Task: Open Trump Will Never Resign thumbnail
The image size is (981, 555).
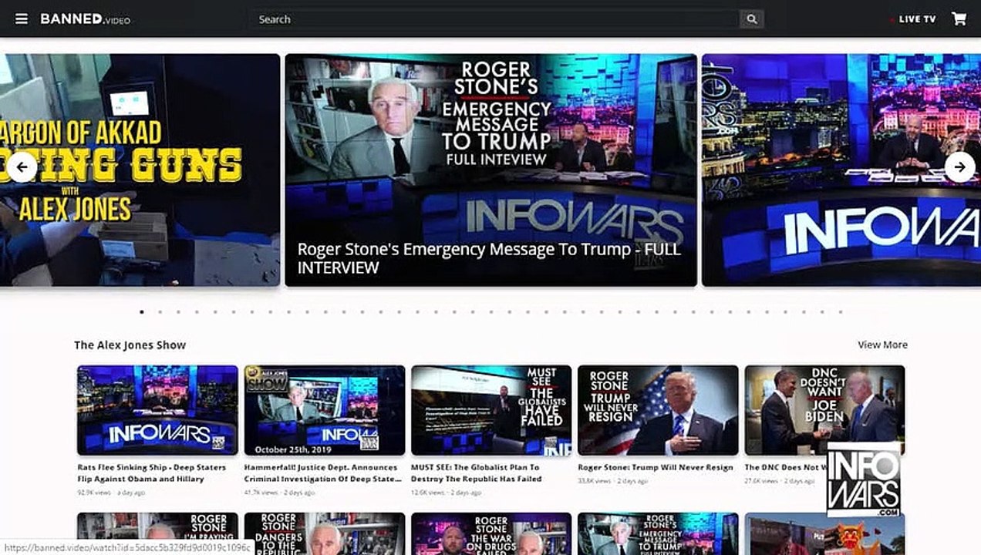Action: point(658,410)
